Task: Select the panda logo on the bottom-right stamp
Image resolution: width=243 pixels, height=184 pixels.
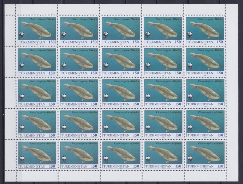Action: 190,159
